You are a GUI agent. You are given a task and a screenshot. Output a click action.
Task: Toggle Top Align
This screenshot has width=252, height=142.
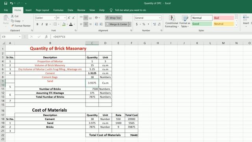tap(81, 18)
